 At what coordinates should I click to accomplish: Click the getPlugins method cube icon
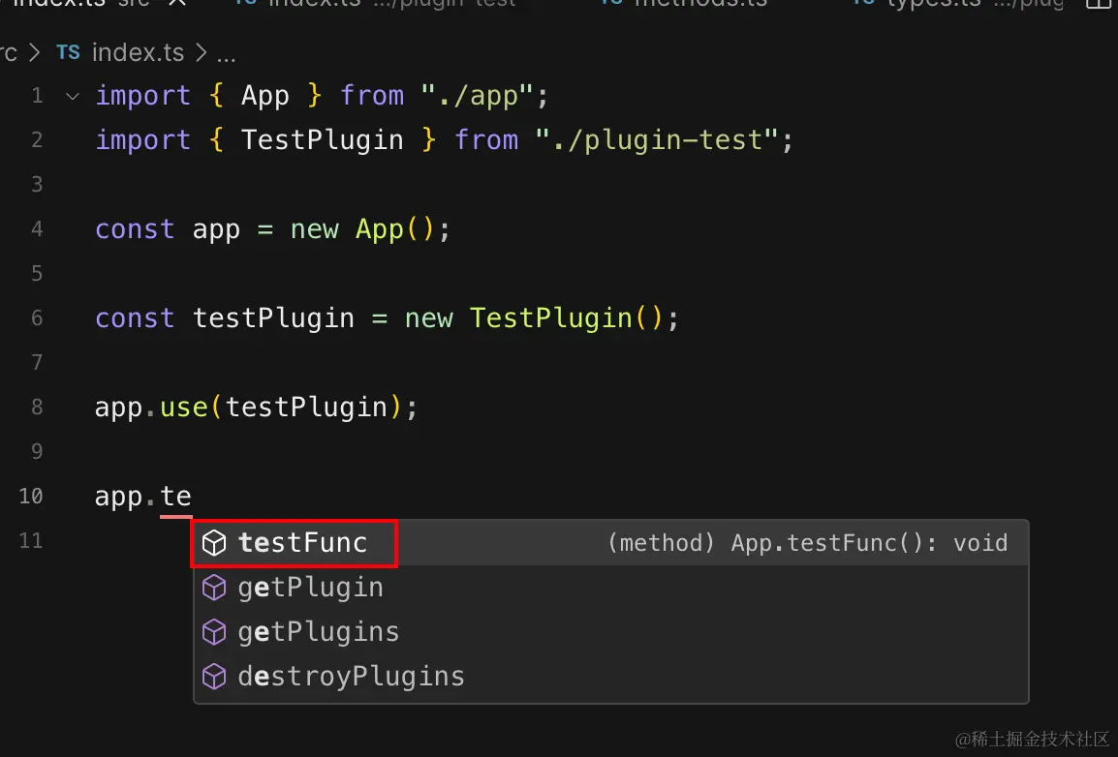point(214,632)
